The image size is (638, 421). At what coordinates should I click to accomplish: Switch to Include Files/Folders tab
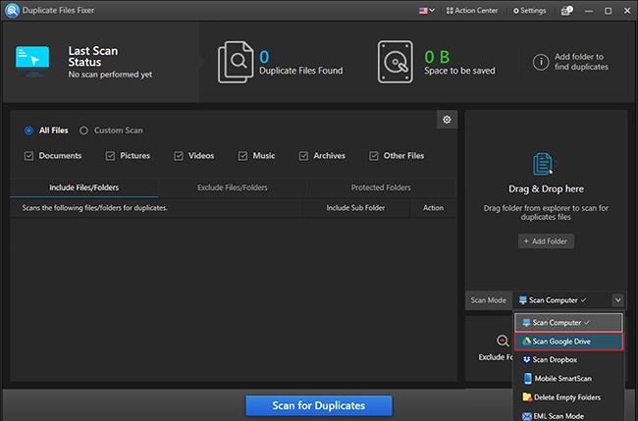tap(83, 187)
